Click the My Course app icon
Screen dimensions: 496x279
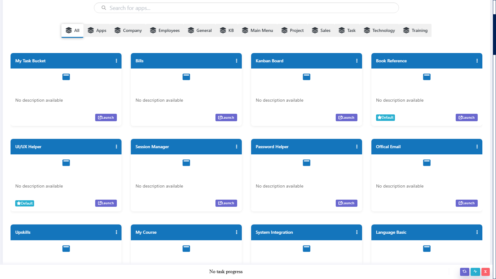186,249
